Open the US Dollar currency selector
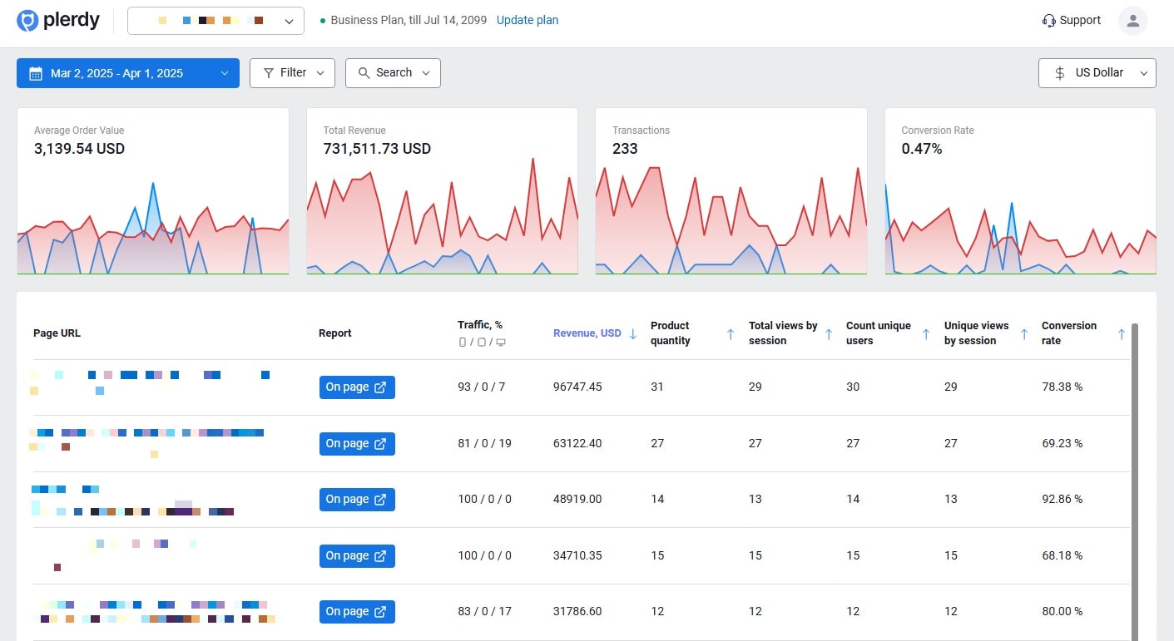 (x=1097, y=73)
